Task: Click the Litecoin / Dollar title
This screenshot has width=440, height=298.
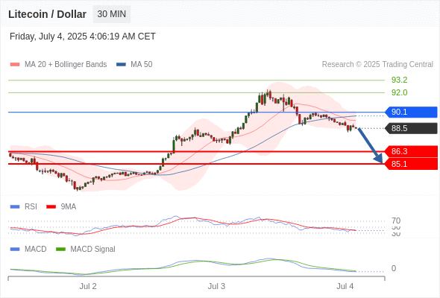Action: coord(47,14)
